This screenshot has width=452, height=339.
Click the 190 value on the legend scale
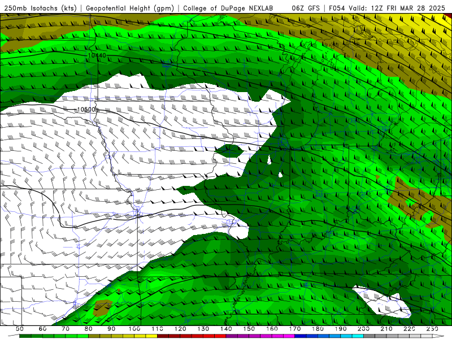(341, 329)
